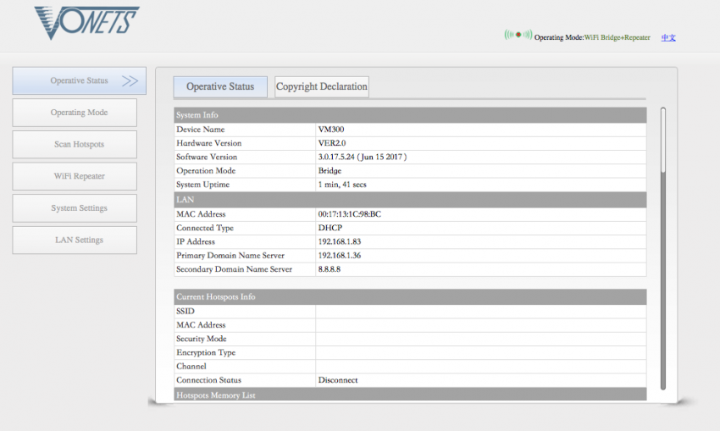This screenshot has height=431, width=720.
Task: Open the LAN Settings sidebar menu
Action: point(75,240)
